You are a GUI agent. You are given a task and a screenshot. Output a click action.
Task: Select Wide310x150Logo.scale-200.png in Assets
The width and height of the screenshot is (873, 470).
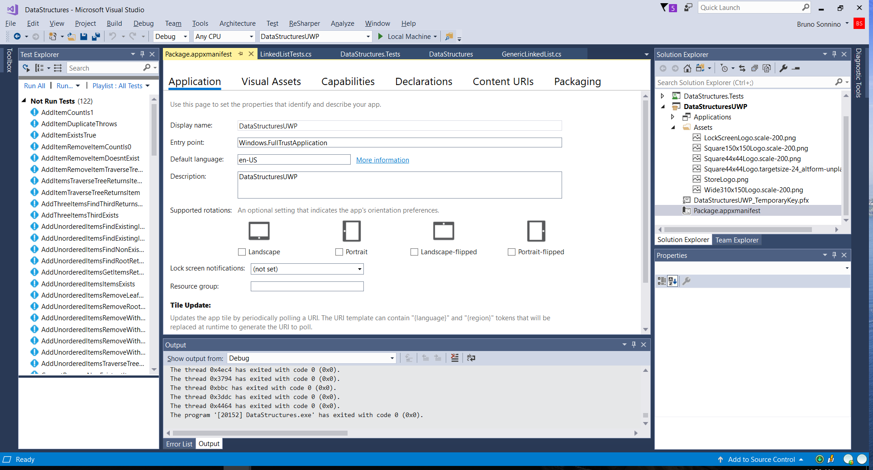point(753,190)
